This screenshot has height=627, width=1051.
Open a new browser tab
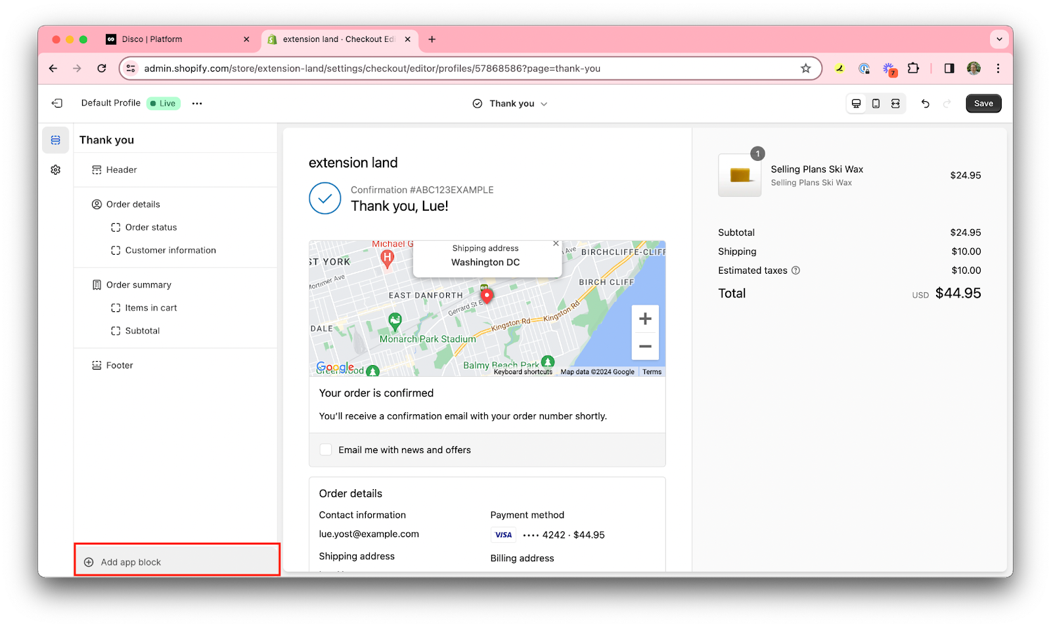pos(432,39)
